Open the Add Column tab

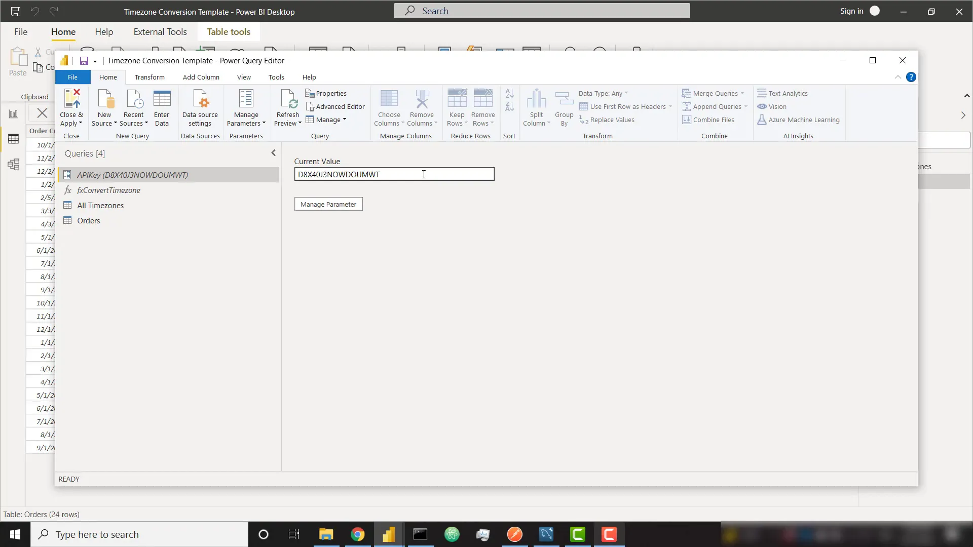pos(201,77)
